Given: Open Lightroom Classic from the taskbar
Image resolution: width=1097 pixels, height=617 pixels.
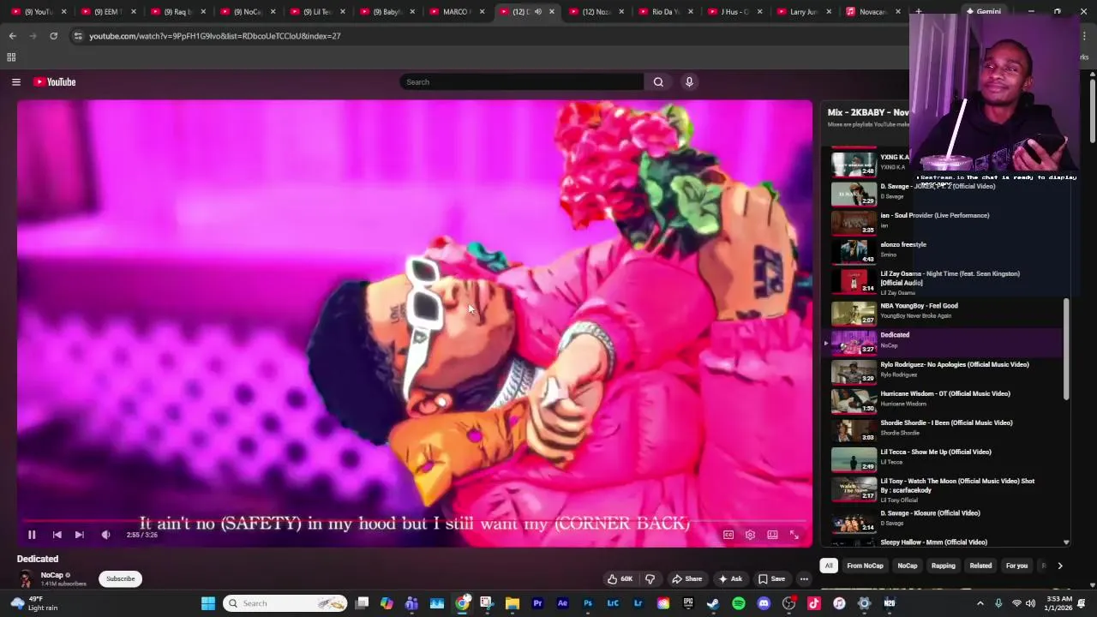Looking at the screenshot, I should [x=613, y=603].
